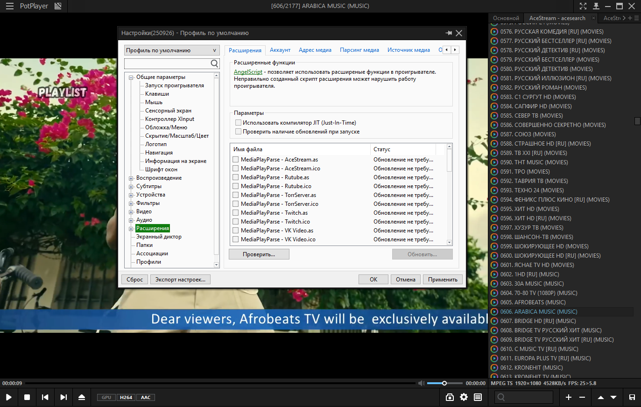Enter fullscreen with the expand arrows icon

[583, 6]
